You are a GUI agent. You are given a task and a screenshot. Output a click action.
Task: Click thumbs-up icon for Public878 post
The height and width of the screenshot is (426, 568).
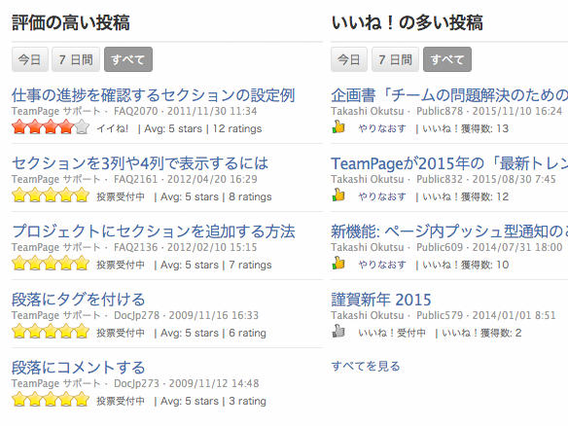[338, 127]
